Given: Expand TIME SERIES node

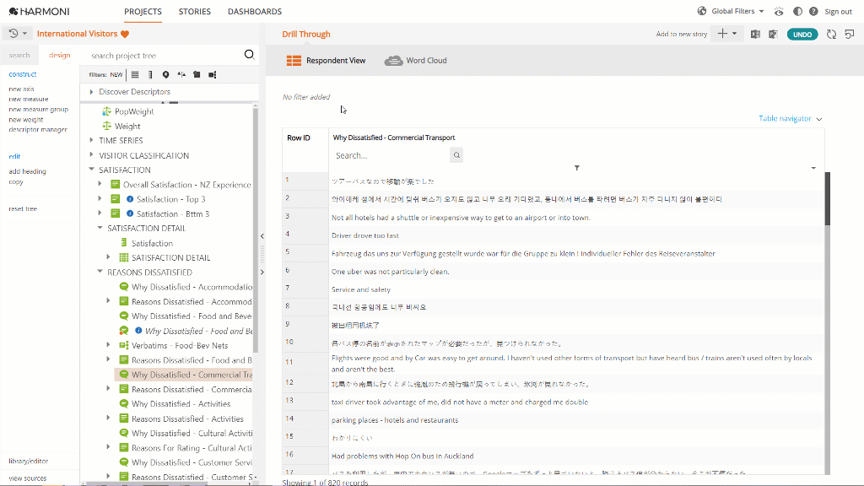Looking at the screenshot, I should 91,141.
